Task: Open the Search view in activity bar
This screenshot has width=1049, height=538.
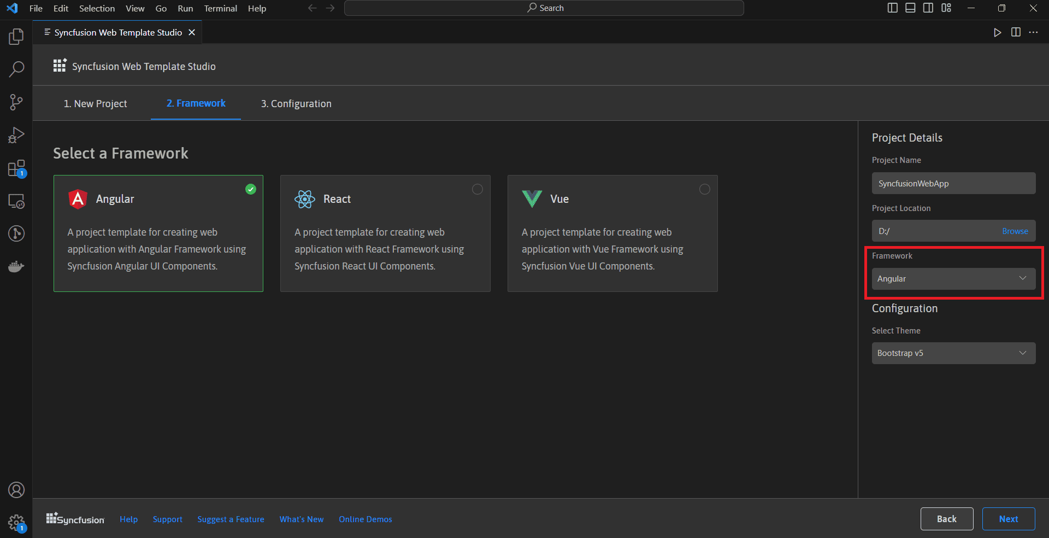Action: coord(16,69)
